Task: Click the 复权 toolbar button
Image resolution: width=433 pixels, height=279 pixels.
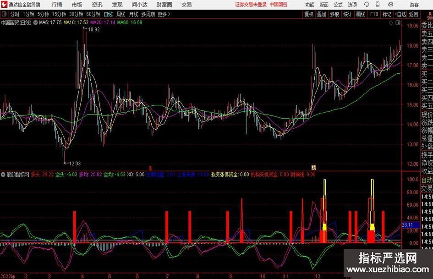Action: (x=309, y=14)
